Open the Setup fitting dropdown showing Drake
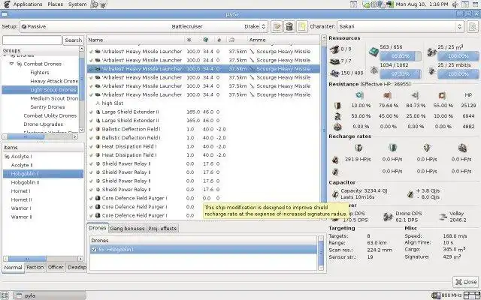481x300 pixels. [x=144, y=27]
